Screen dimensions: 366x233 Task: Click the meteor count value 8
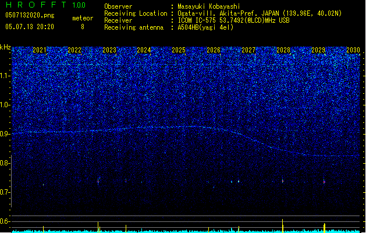point(83,27)
